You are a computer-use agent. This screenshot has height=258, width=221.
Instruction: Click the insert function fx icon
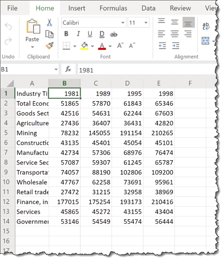point(68,69)
